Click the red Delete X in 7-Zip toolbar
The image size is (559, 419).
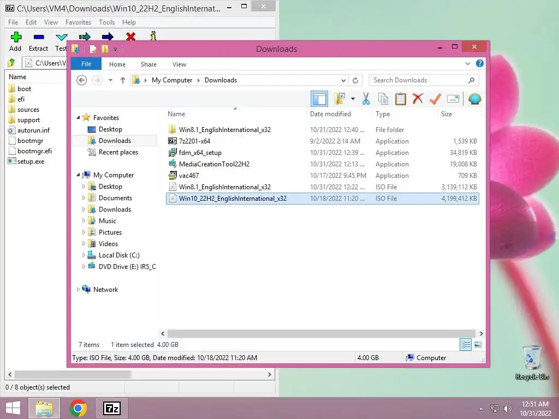pos(130,37)
